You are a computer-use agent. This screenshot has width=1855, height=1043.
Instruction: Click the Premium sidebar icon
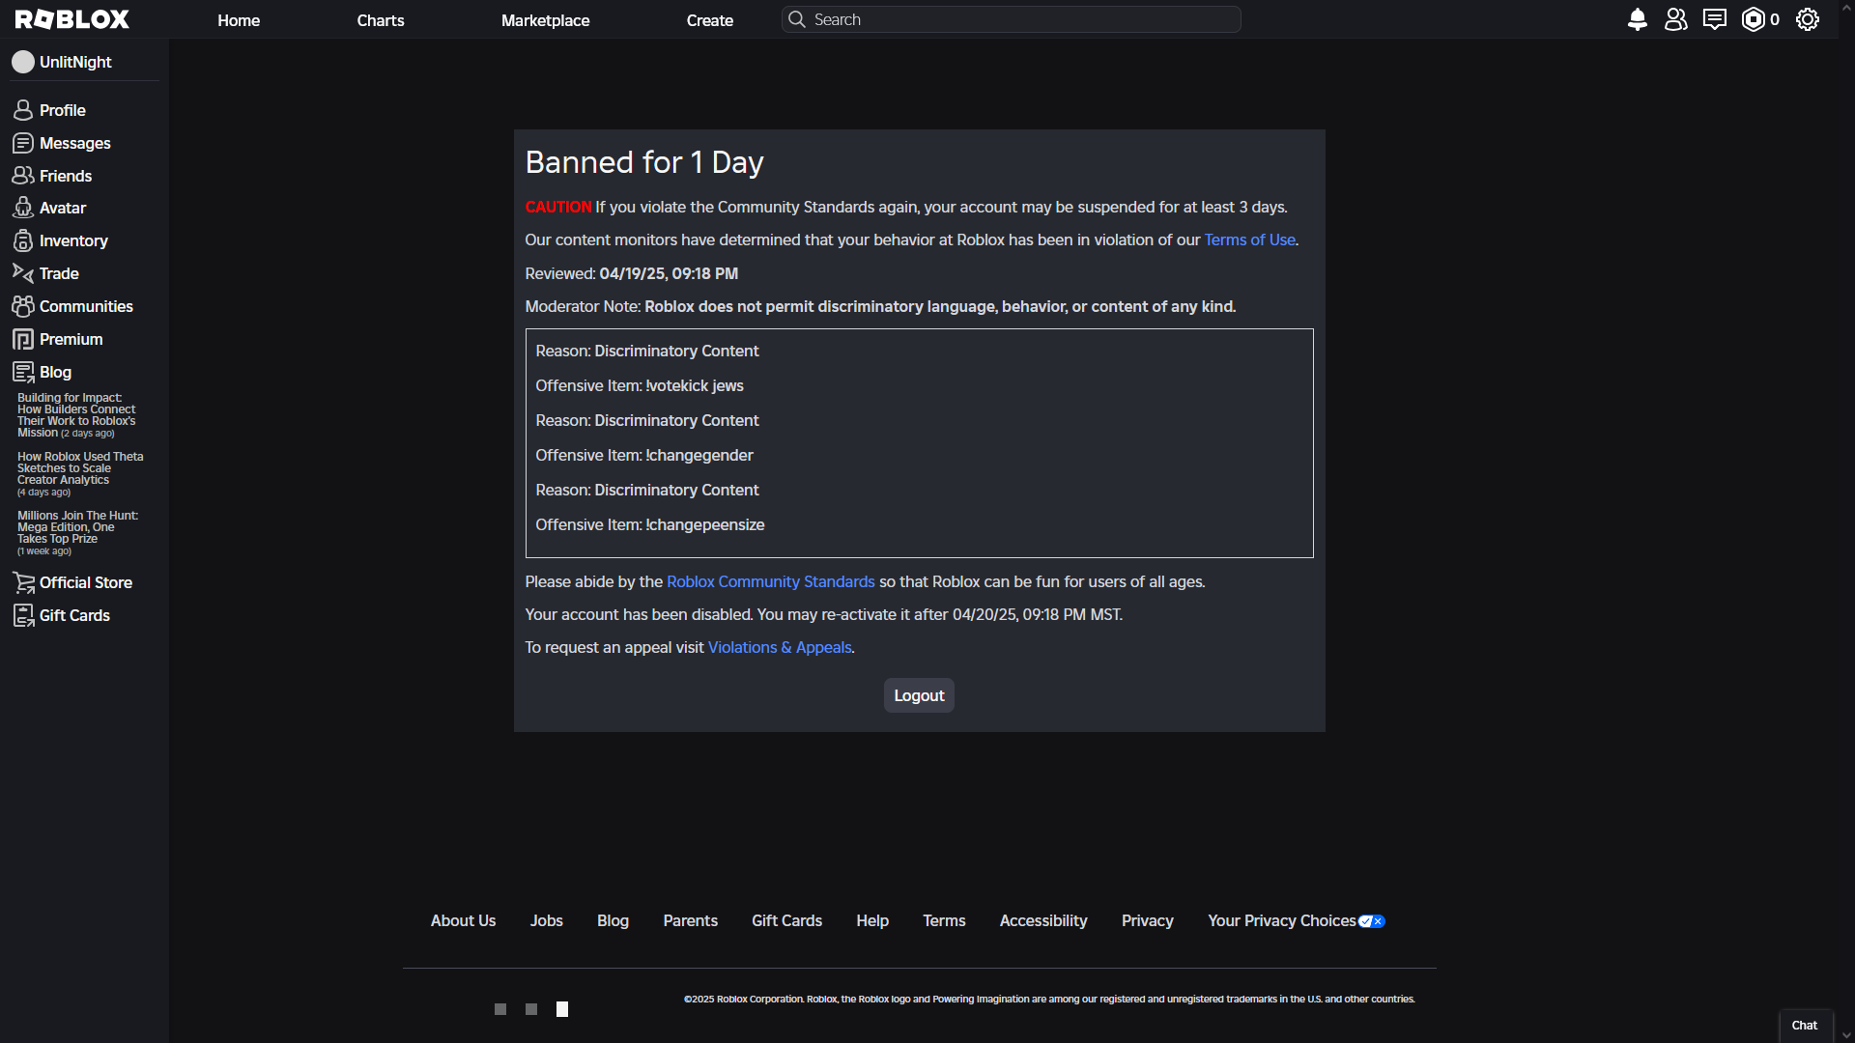[x=23, y=339]
